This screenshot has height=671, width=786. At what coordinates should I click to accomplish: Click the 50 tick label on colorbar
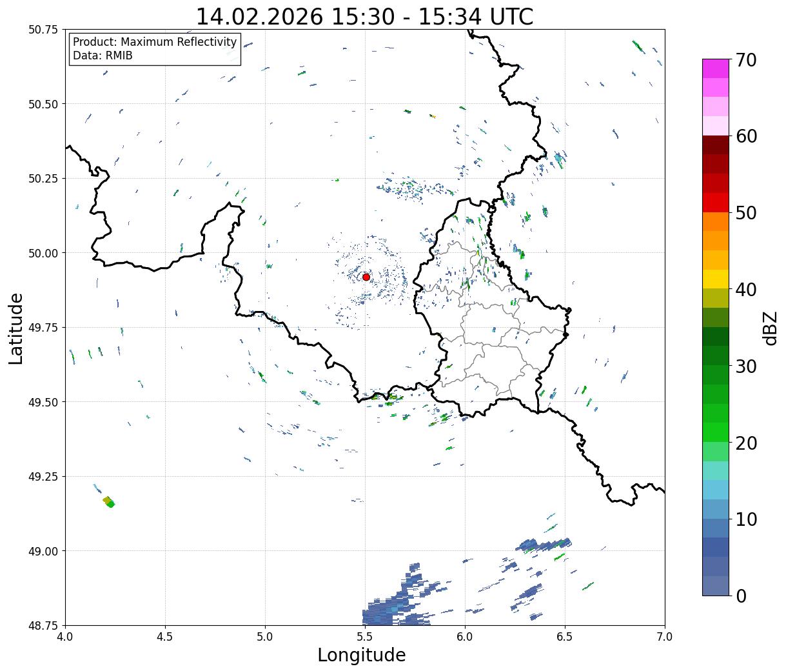point(745,213)
